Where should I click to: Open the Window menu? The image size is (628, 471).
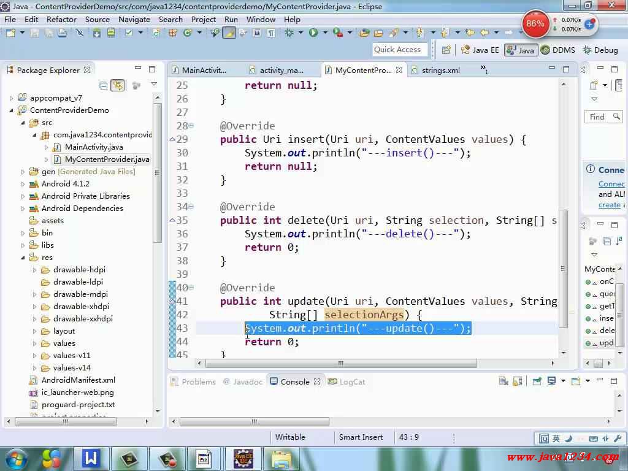(x=261, y=19)
